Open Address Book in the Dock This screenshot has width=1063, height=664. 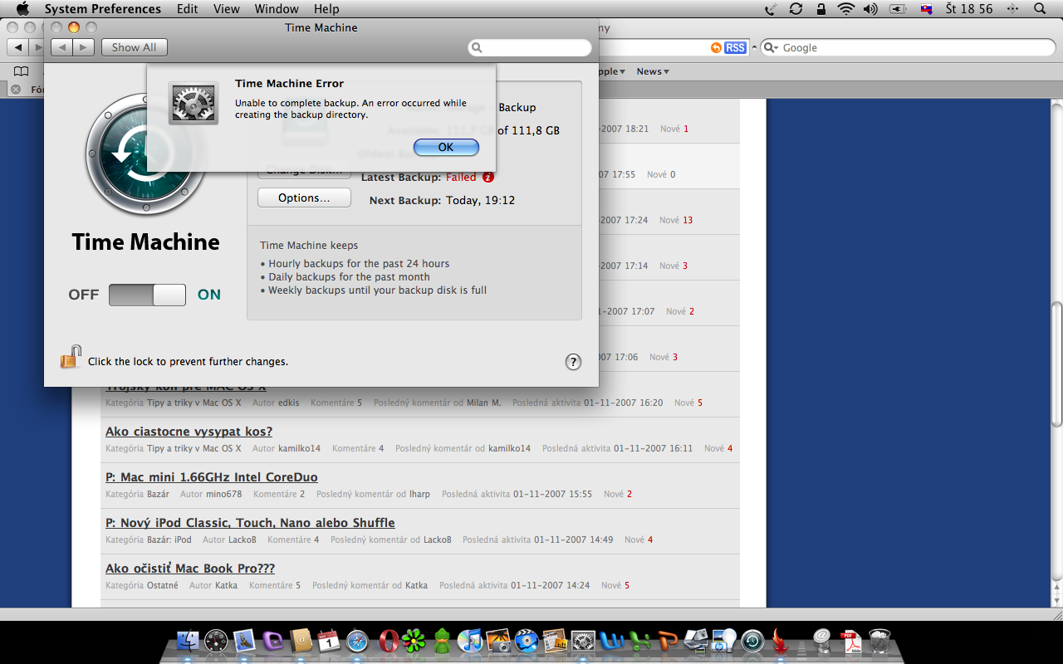pos(301,641)
